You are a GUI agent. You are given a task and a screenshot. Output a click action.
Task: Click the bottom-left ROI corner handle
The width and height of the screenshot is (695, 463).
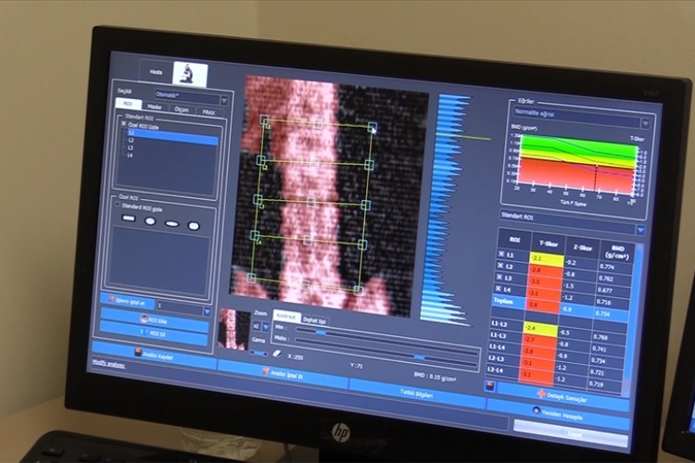coord(251,278)
